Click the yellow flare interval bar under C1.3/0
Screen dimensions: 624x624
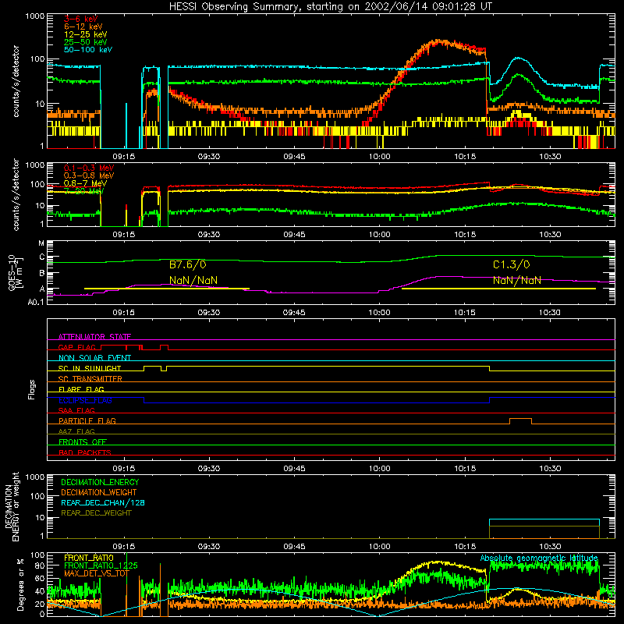(498, 289)
